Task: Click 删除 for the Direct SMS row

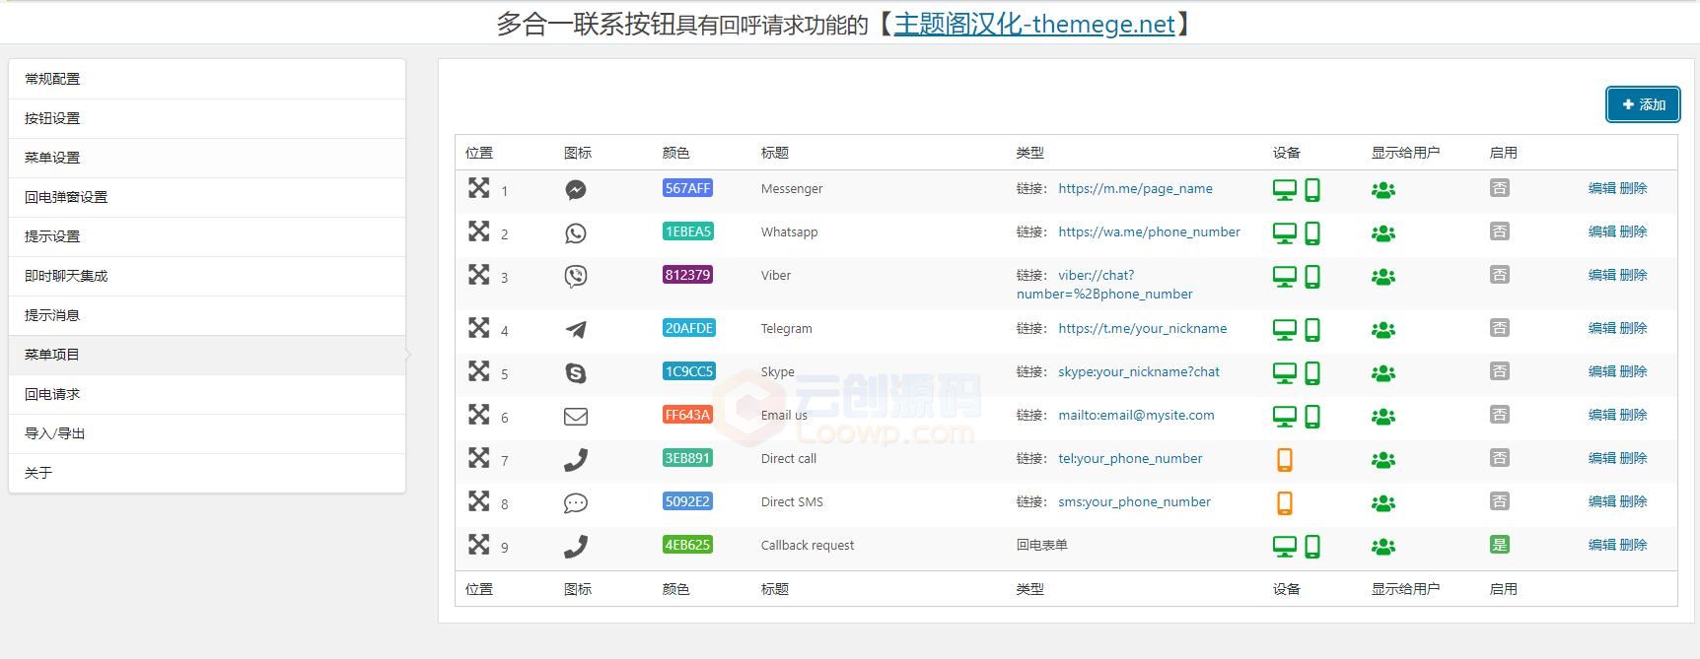Action: click(x=1633, y=501)
